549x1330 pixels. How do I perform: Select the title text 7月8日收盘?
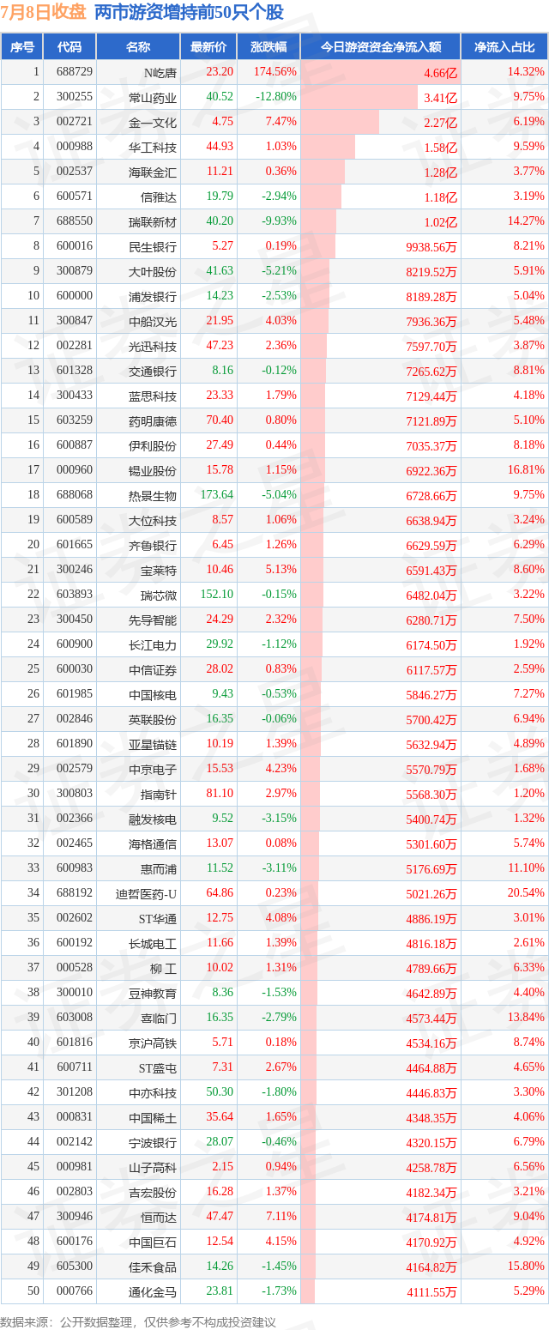(43, 13)
